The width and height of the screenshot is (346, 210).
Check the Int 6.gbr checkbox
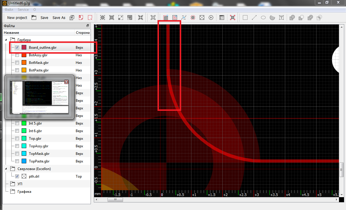17,131
